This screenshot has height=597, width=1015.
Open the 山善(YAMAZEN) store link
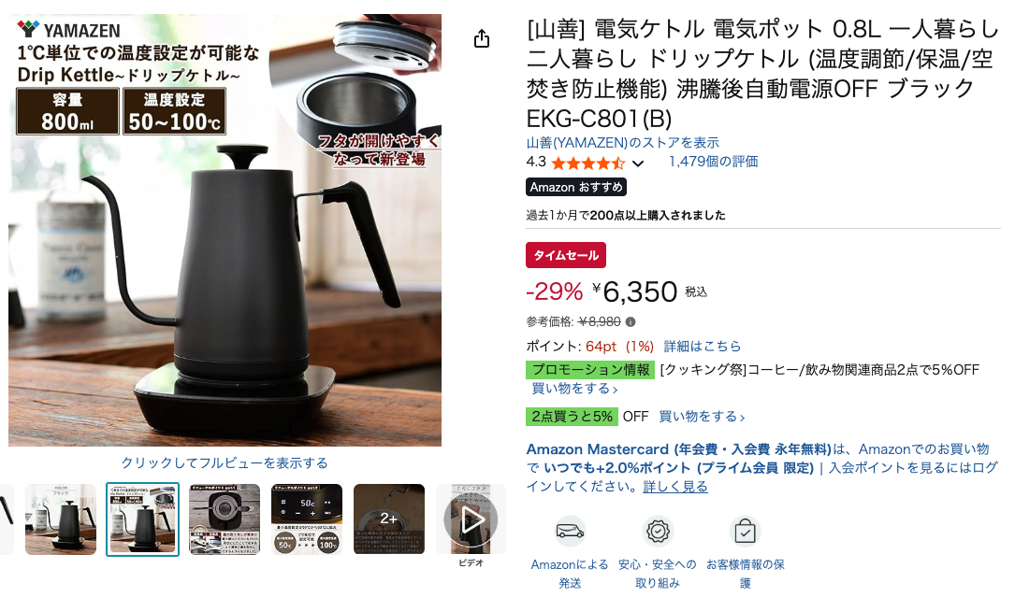click(622, 142)
